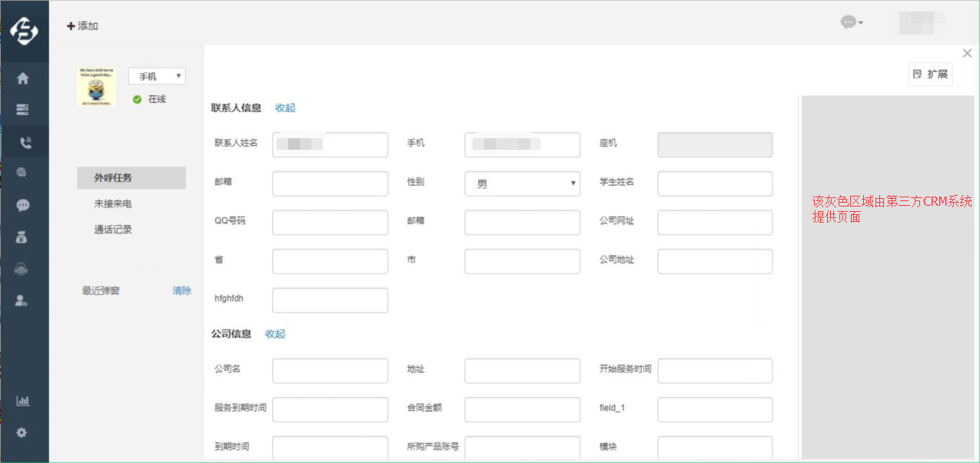The height and width of the screenshot is (463, 980).
Task: Click the 清除 link for recent popups
Action: (x=182, y=291)
